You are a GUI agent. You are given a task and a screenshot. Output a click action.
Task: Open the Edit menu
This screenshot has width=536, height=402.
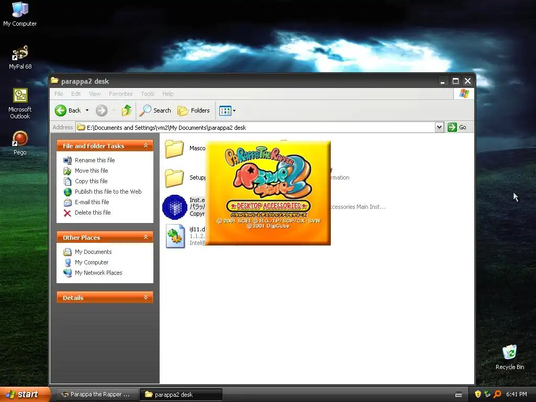pyautogui.click(x=76, y=94)
